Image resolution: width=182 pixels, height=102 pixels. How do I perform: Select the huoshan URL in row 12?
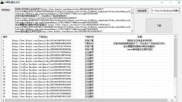pos(43,73)
